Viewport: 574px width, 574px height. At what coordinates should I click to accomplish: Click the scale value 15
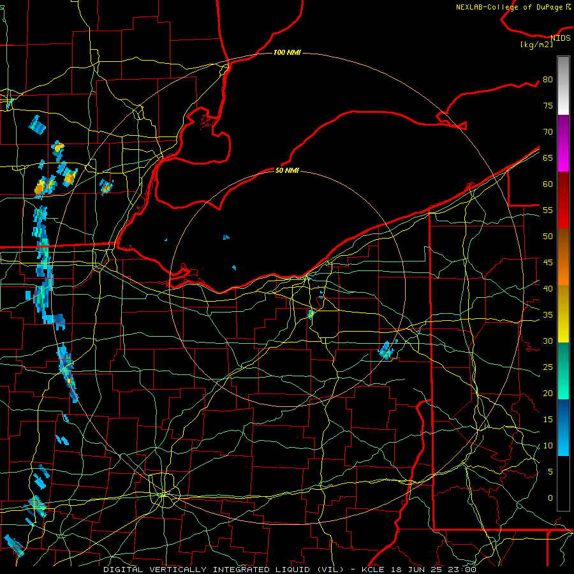pyautogui.click(x=548, y=419)
